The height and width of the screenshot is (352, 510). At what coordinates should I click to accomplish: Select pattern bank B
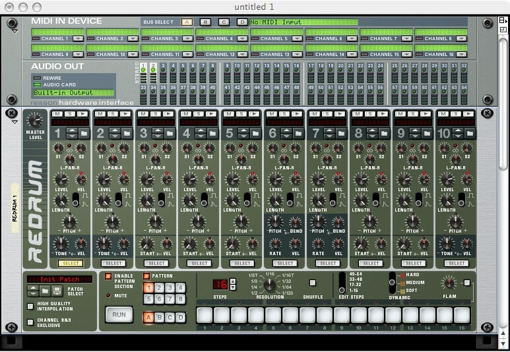(160, 318)
